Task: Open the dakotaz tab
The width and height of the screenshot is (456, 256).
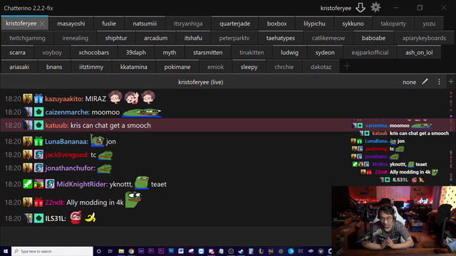Action: 321,67
